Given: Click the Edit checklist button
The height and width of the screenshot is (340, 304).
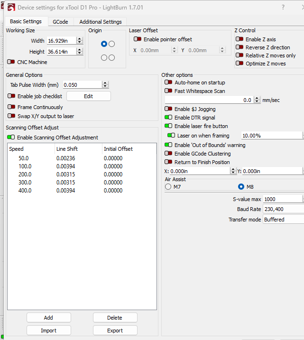Looking at the screenshot, I should pyautogui.click(x=89, y=96).
